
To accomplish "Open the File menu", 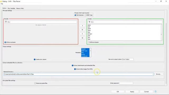I will 2,4.
